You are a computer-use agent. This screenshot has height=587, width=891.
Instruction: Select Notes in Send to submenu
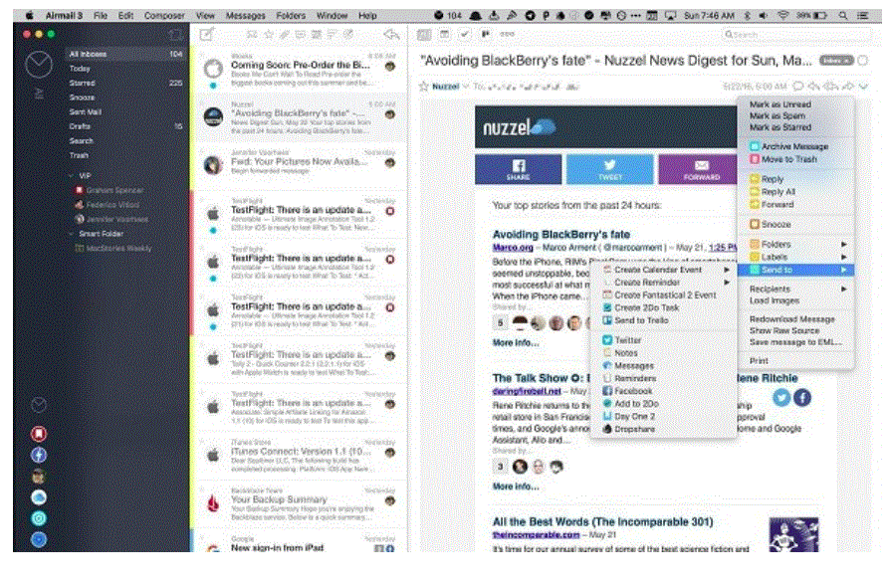pyautogui.click(x=664, y=353)
